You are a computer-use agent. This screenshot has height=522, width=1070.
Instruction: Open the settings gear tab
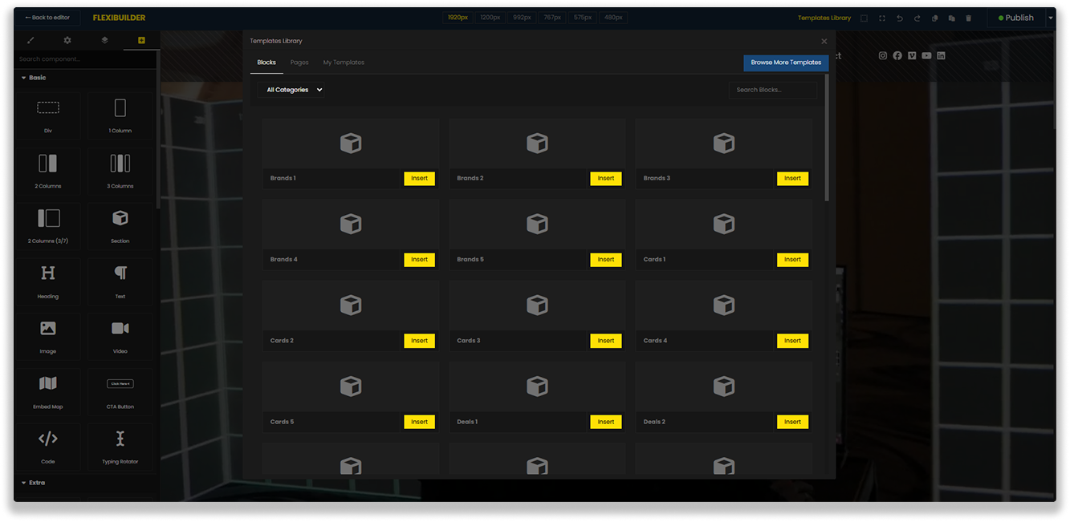click(x=67, y=40)
